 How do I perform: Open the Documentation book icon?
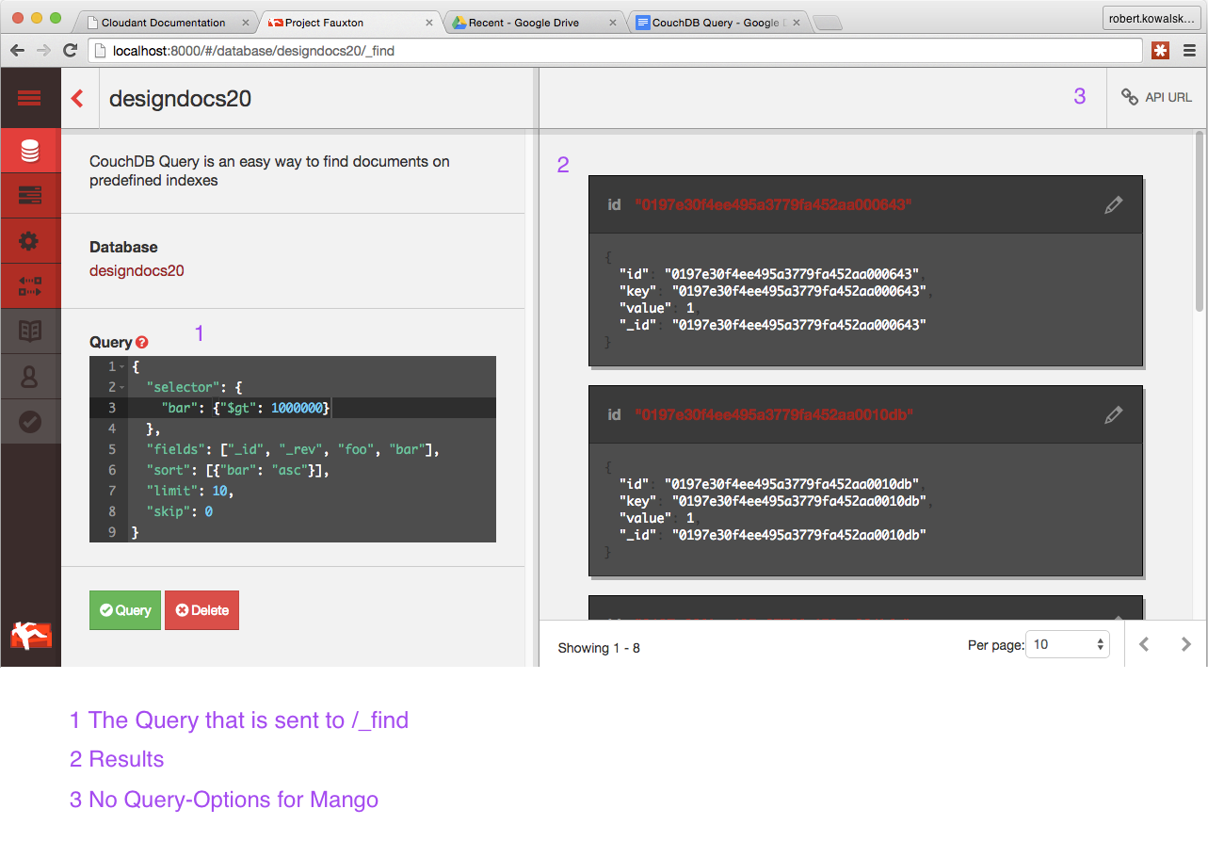[x=30, y=332]
